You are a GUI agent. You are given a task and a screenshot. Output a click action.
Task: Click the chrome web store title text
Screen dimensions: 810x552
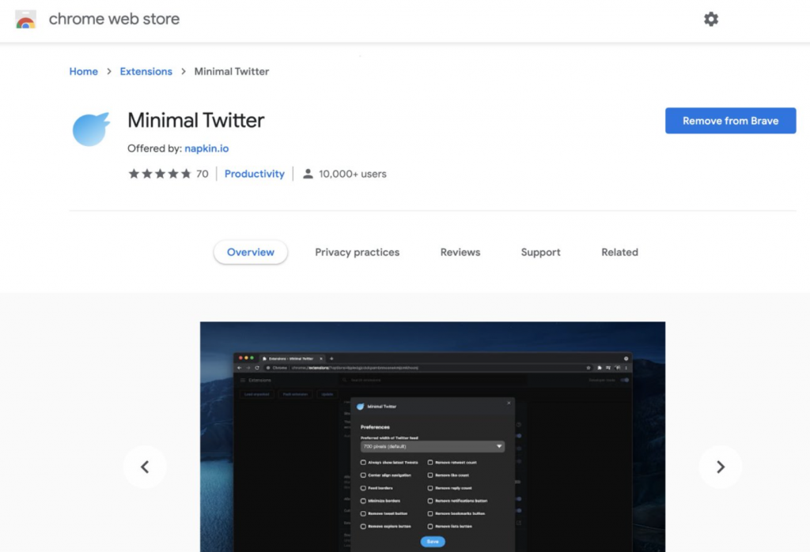point(114,19)
